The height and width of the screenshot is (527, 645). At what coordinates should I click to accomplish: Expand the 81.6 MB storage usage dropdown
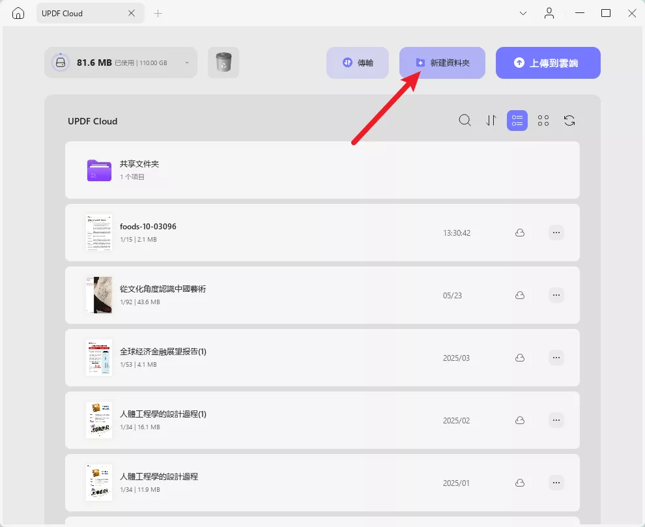pos(187,63)
